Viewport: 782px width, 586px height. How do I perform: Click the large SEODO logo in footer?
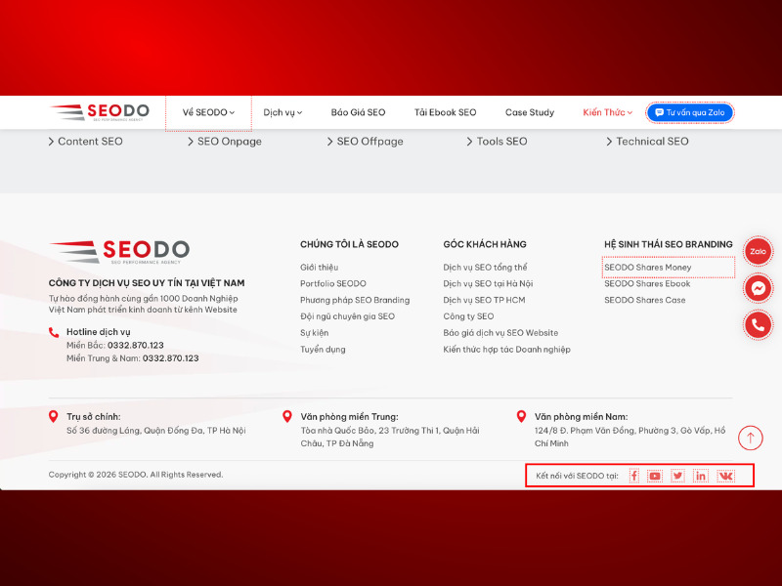tap(119, 251)
